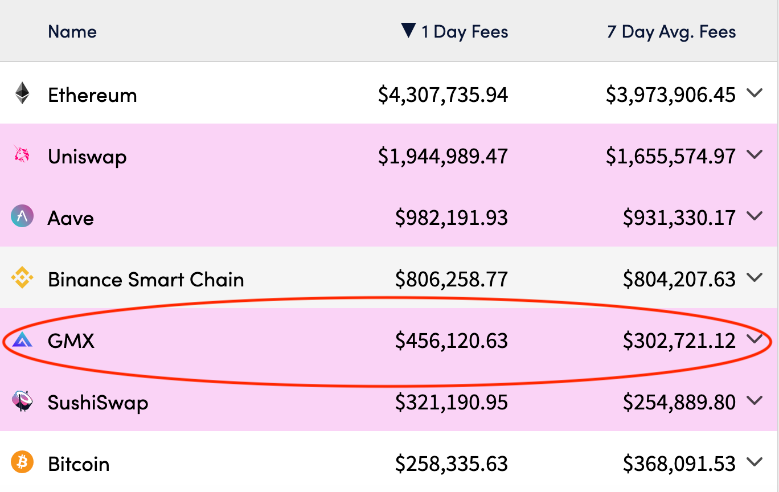Click the orange Bitcoin logo icon
Viewport: 779px width, 492px height.
coord(22,463)
